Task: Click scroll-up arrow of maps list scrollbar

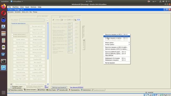Action: pos(48,23)
